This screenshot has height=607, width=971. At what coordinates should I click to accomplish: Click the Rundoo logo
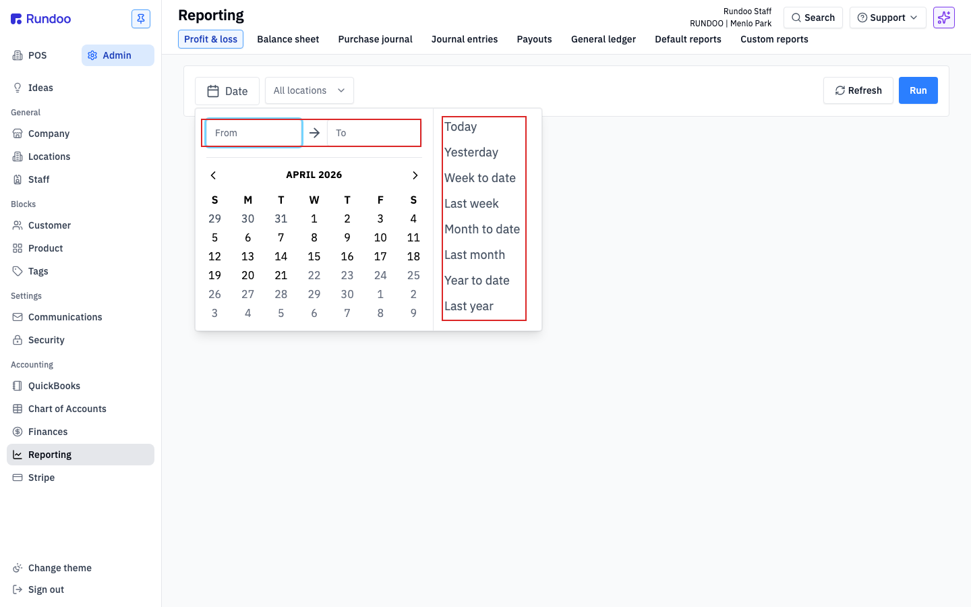click(41, 19)
